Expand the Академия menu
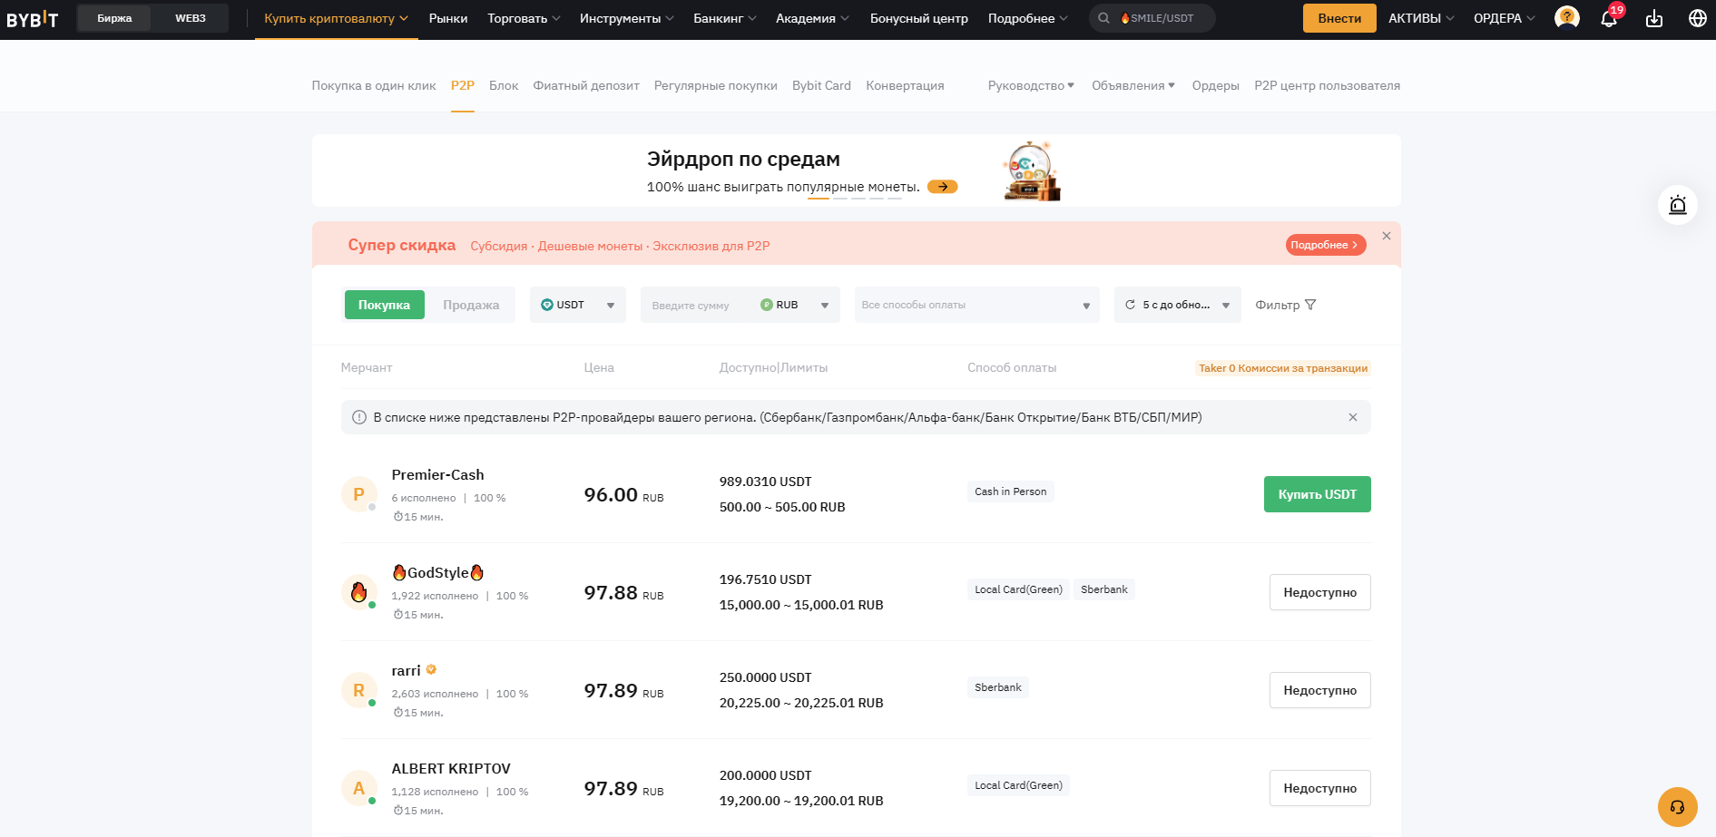Viewport: 1716px width, 837px height. click(x=812, y=18)
